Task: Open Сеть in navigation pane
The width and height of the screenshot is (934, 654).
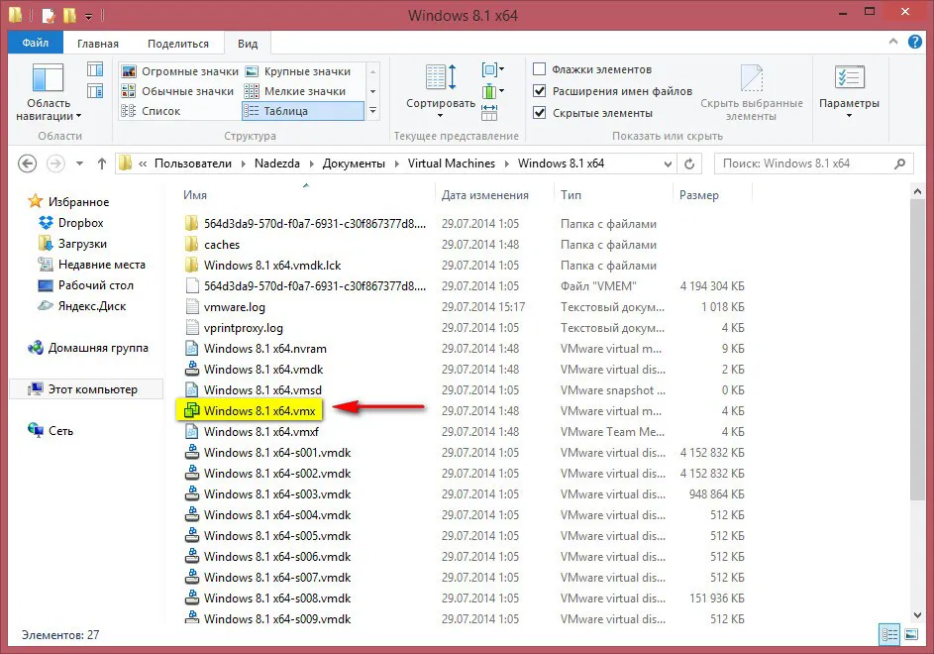Action: pos(51,431)
